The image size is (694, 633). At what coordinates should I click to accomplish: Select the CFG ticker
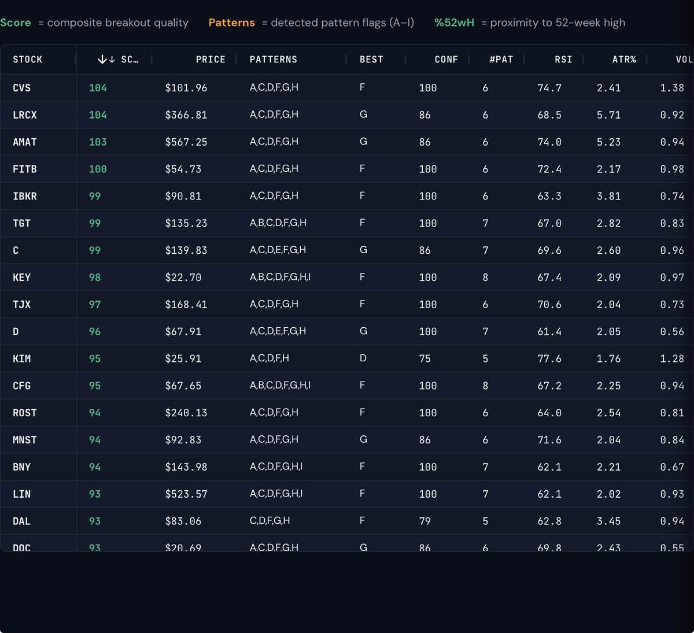coord(22,386)
